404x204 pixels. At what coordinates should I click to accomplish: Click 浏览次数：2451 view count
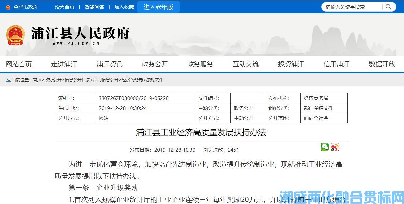(x=221, y=150)
